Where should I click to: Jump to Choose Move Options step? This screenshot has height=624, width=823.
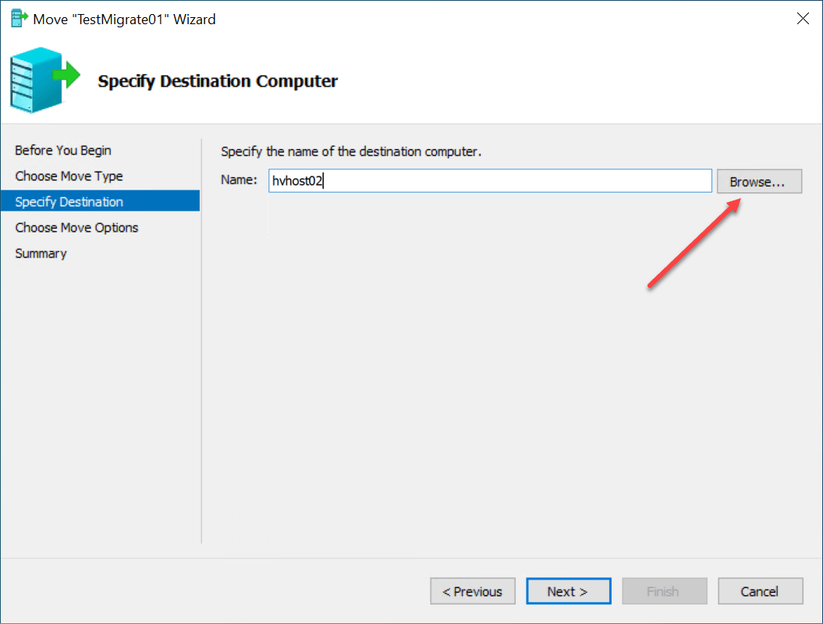click(76, 227)
